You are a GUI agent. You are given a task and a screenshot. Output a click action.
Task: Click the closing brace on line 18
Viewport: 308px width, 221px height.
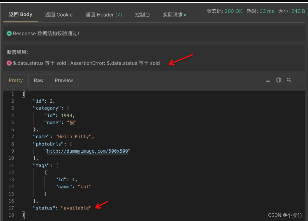tap(23, 215)
